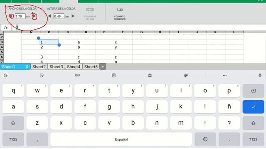
Task: Add a new sheet with plus button
Action: click(x=103, y=67)
